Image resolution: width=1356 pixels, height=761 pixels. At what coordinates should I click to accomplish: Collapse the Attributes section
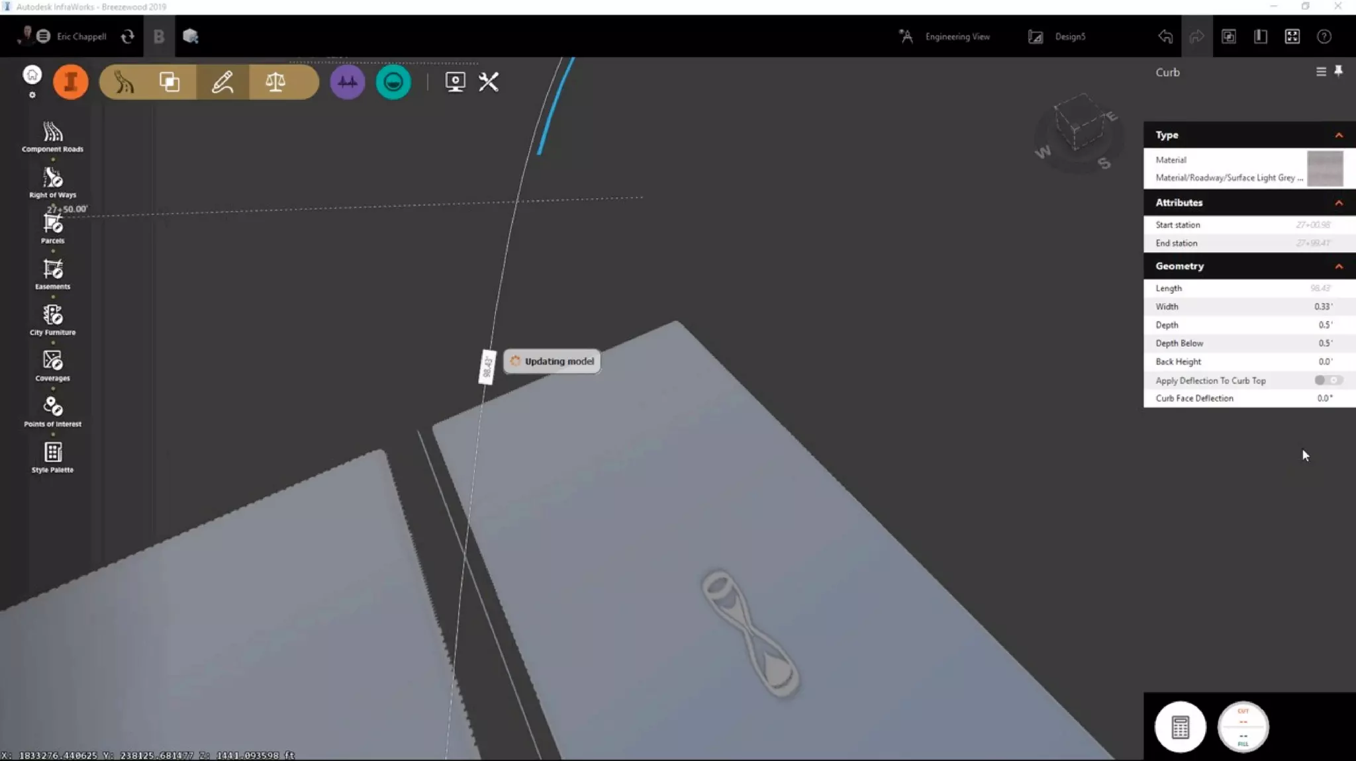pos(1338,202)
